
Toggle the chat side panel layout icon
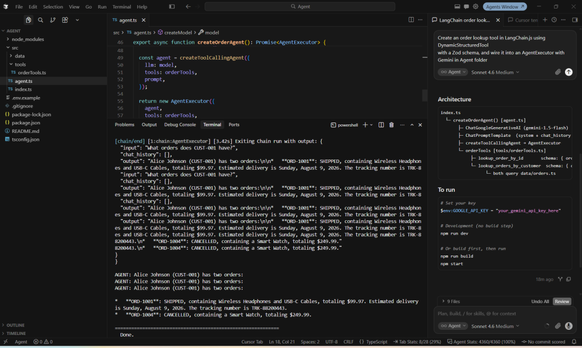tap(575, 20)
